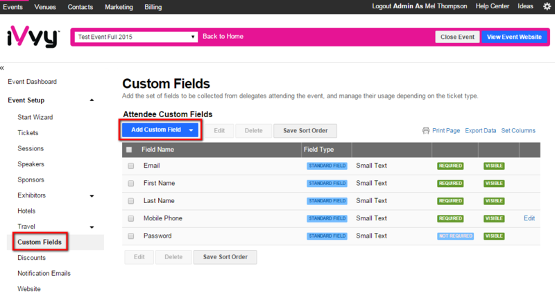Viewport: 555px width, 298px height.
Task: Click the top Delete button
Action: click(x=253, y=130)
